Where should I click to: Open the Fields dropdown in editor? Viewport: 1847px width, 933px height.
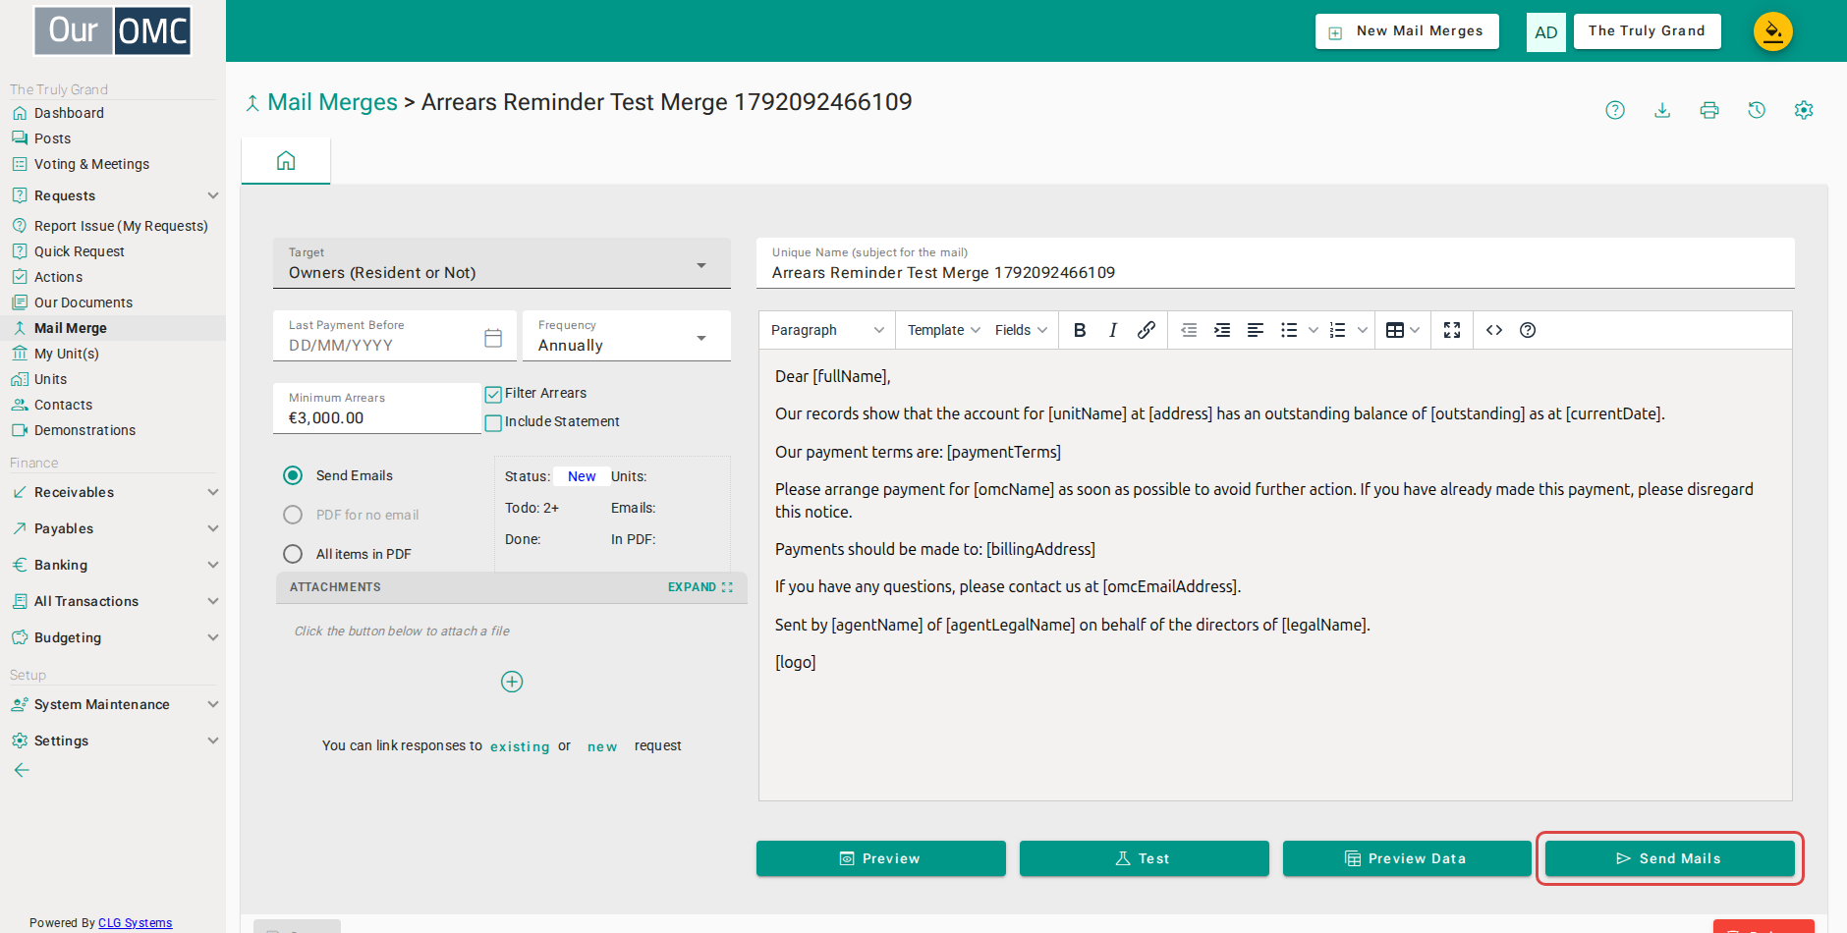click(1021, 330)
